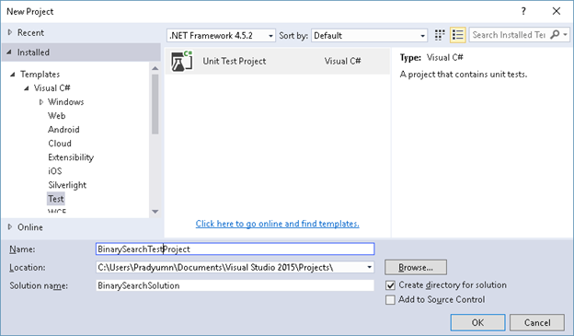Screen dimensions: 574x336
Task: Open the Location path dropdown arrow
Action: point(370,268)
